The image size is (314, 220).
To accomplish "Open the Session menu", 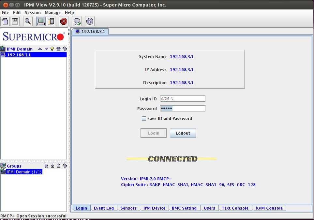I will [33, 13].
